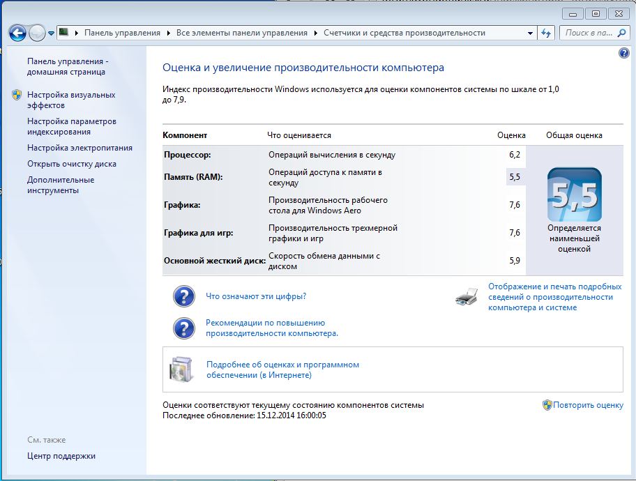Click the Forward navigation arrow button
636x481 pixels.
(x=37, y=33)
